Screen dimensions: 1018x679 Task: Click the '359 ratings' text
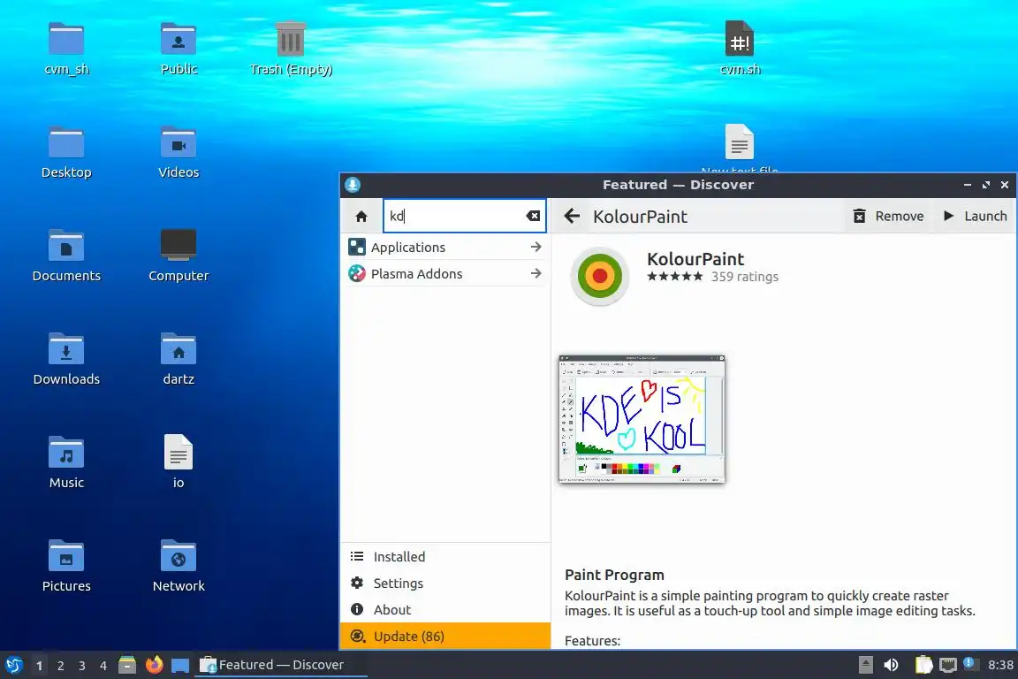[x=745, y=277]
